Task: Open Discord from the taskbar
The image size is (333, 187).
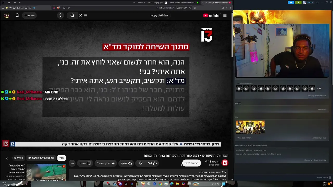Action: coord(120,184)
